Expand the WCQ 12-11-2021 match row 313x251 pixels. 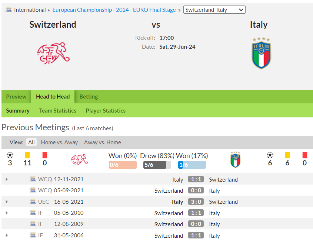pos(7,179)
